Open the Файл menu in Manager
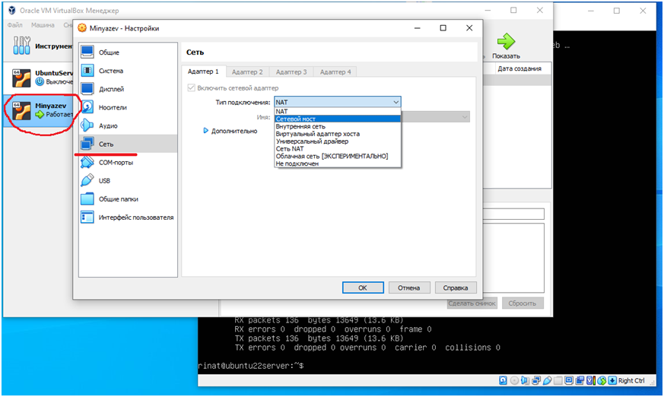The image size is (664, 397). click(x=14, y=25)
